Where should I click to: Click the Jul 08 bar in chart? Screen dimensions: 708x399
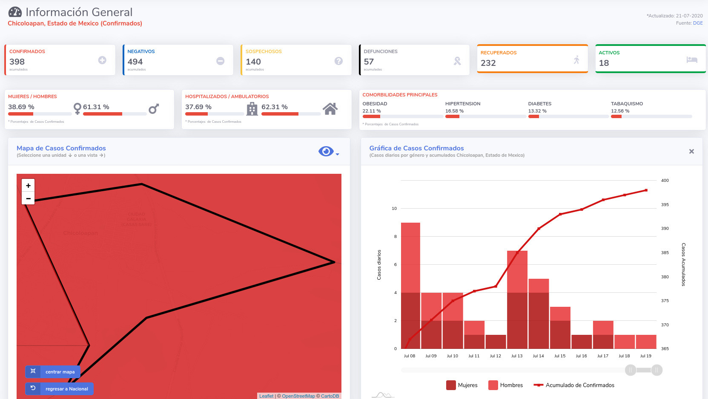coord(410,286)
